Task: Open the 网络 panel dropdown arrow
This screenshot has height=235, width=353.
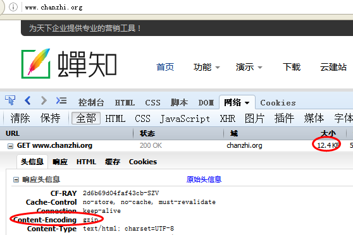Action: click(x=247, y=103)
